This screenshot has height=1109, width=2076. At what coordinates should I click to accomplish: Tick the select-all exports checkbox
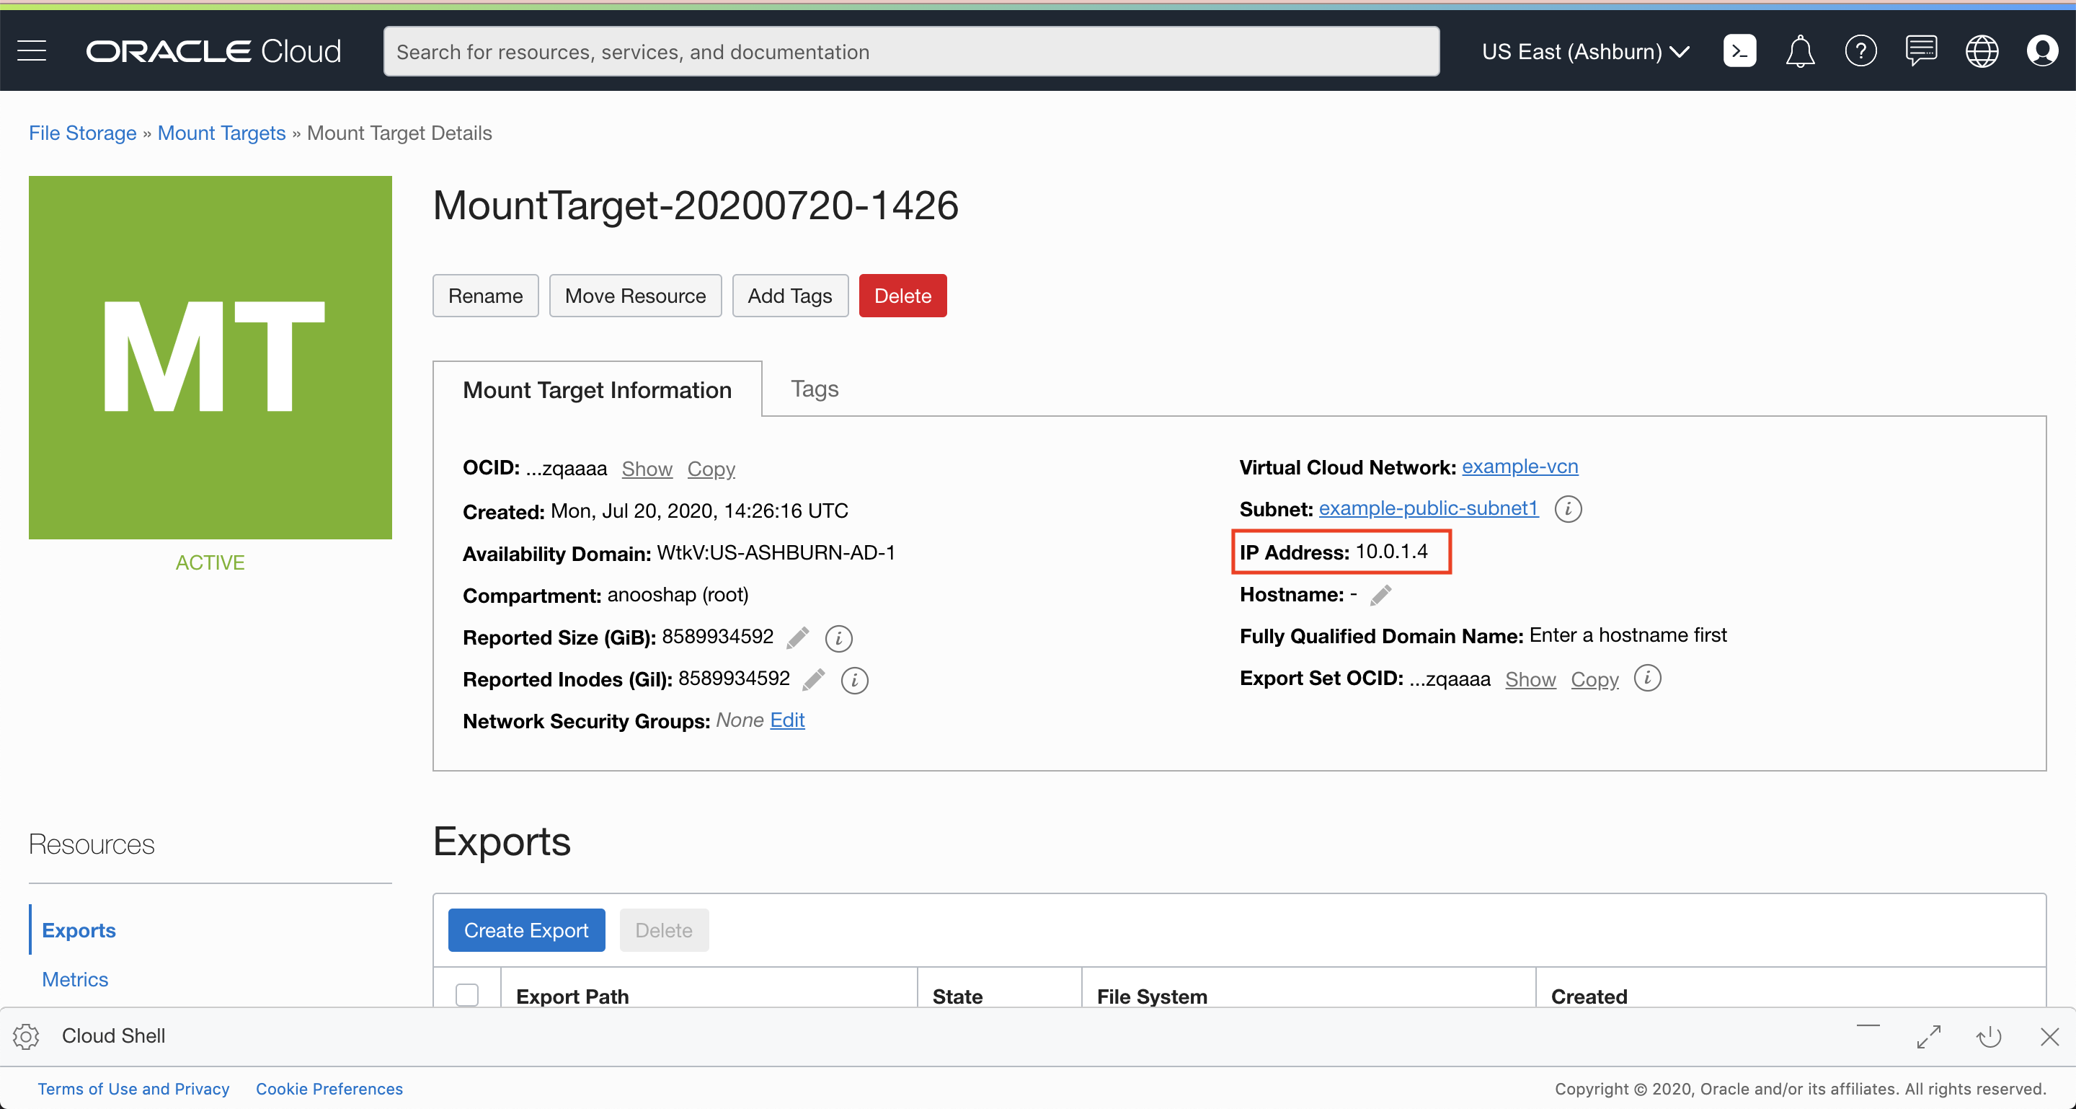466,995
